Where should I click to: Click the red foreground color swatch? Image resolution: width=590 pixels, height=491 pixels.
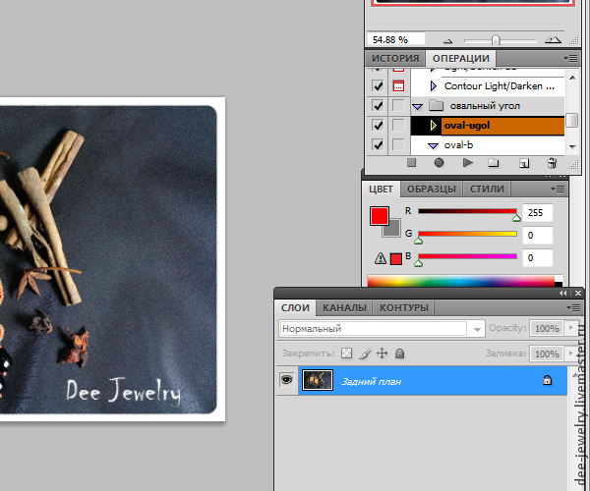[x=379, y=216]
